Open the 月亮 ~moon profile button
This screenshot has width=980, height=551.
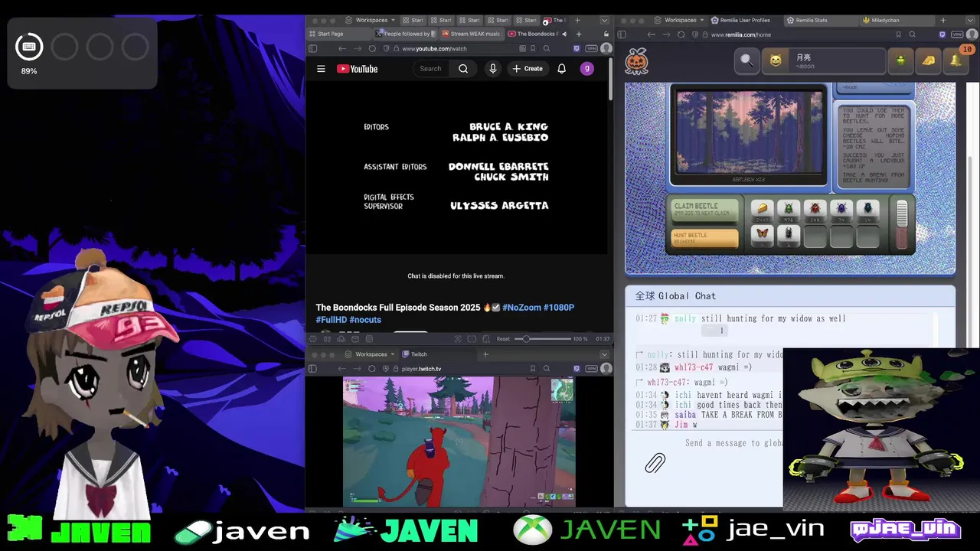coord(822,60)
